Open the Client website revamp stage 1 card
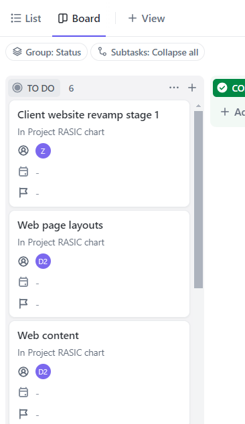Screen dimensions: 245x424 click(x=99, y=154)
